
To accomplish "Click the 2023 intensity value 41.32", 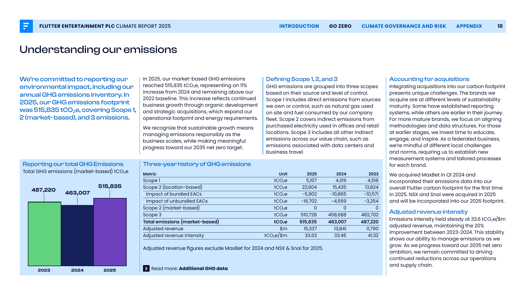I will (x=373, y=235).
